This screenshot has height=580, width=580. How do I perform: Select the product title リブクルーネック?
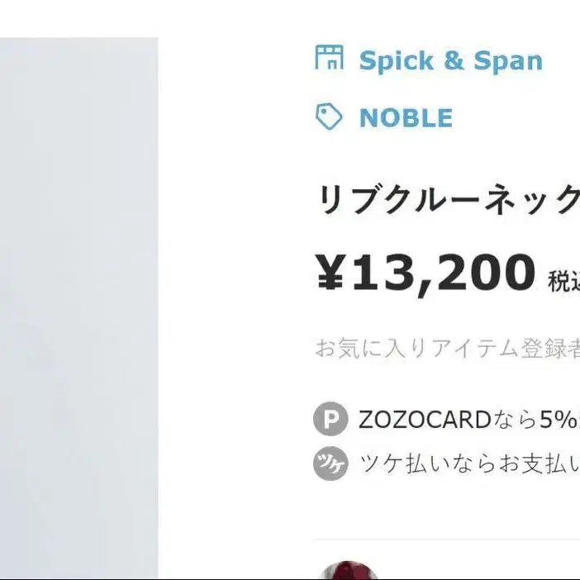click(449, 199)
